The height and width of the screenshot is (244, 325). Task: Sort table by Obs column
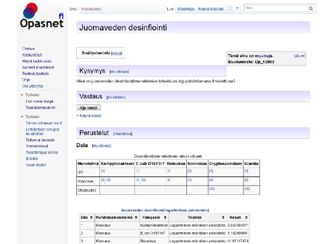(91, 217)
